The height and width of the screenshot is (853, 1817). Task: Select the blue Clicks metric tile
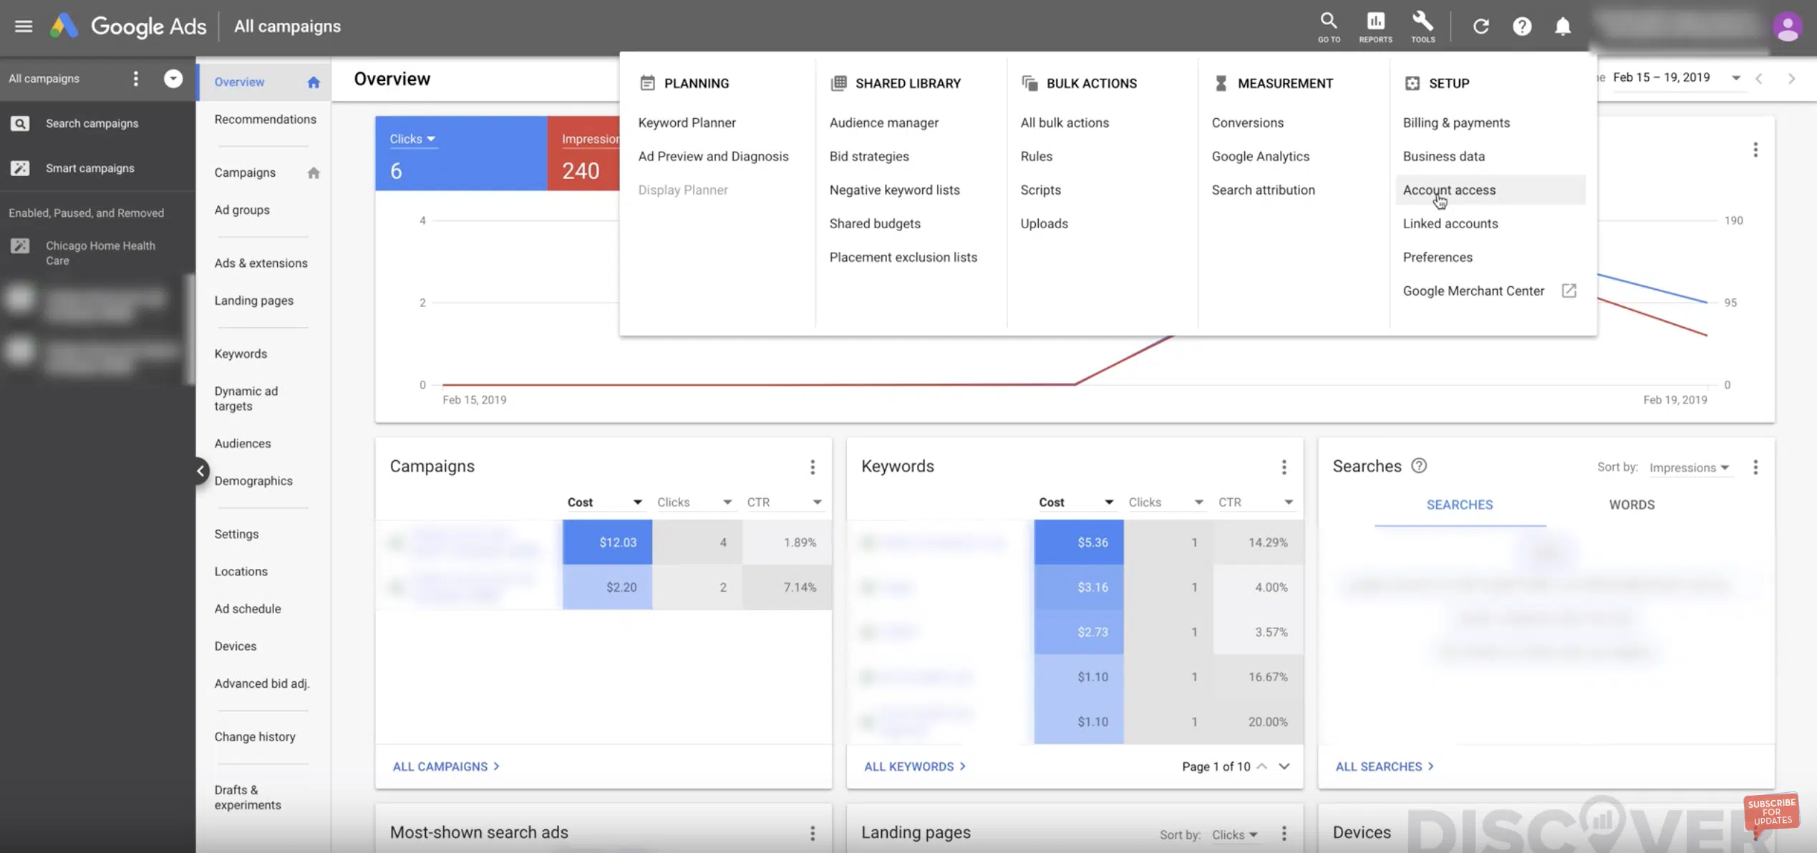[461, 153]
